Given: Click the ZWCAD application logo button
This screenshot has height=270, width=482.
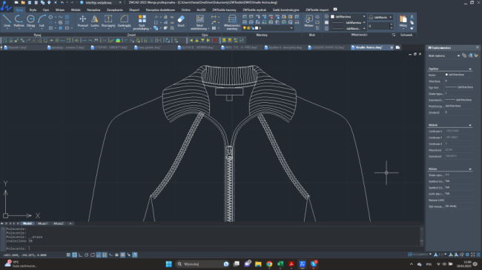Looking at the screenshot, I should tap(6, 6).
